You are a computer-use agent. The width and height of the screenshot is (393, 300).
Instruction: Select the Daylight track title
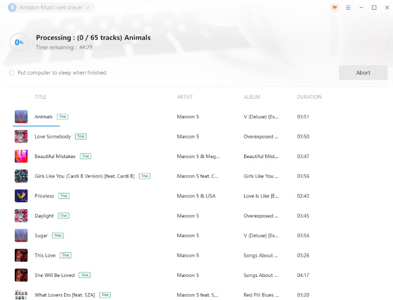click(44, 216)
